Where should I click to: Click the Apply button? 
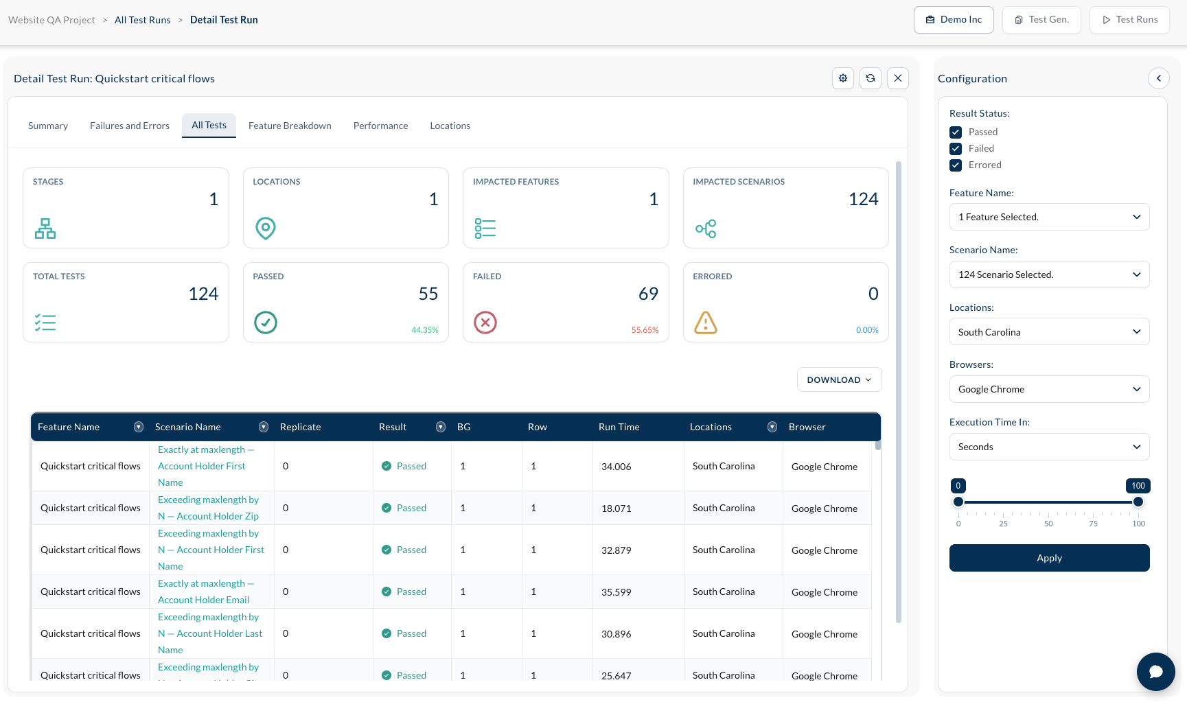coord(1049,558)
